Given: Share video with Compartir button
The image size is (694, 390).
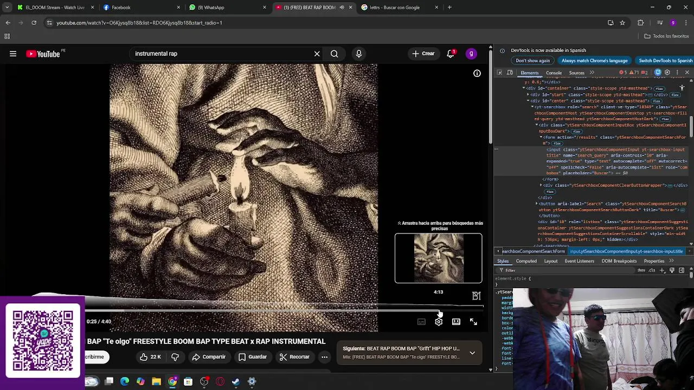Looking at the screenshot, I should [x=209, y=357].
